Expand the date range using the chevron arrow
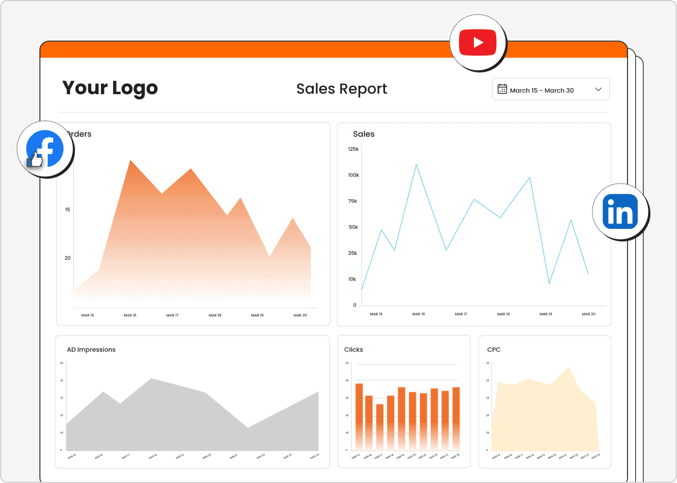This screenshot has width=677, height=483. pos(598,89)
